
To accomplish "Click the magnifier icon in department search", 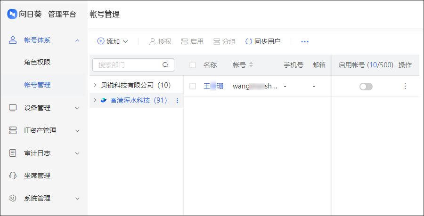I will point(165,65).
